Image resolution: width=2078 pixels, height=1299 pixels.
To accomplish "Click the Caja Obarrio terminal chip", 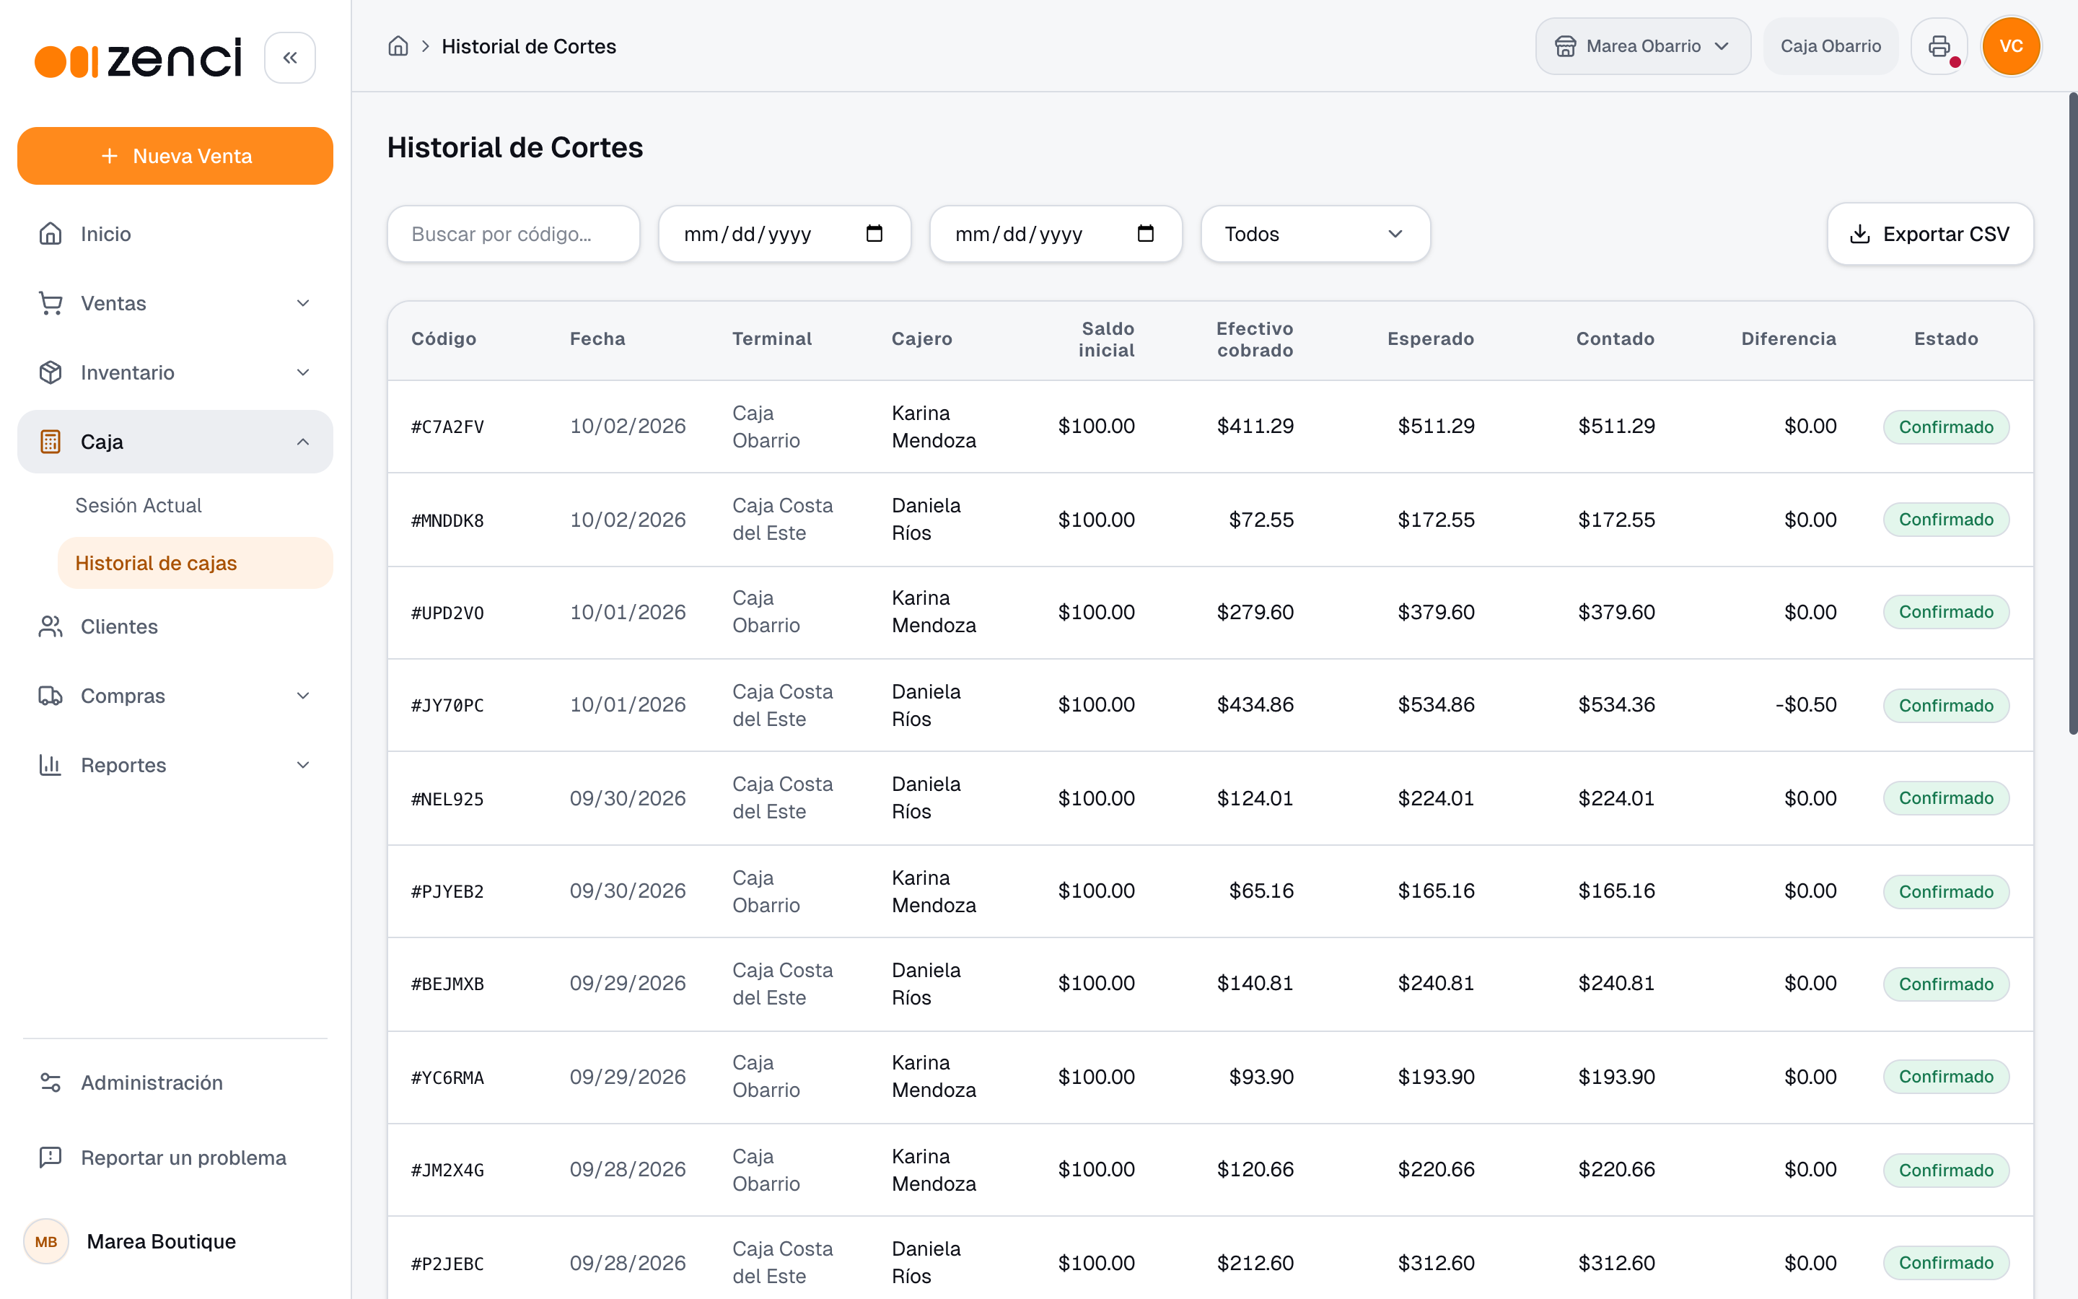I will click(1831, 46).
